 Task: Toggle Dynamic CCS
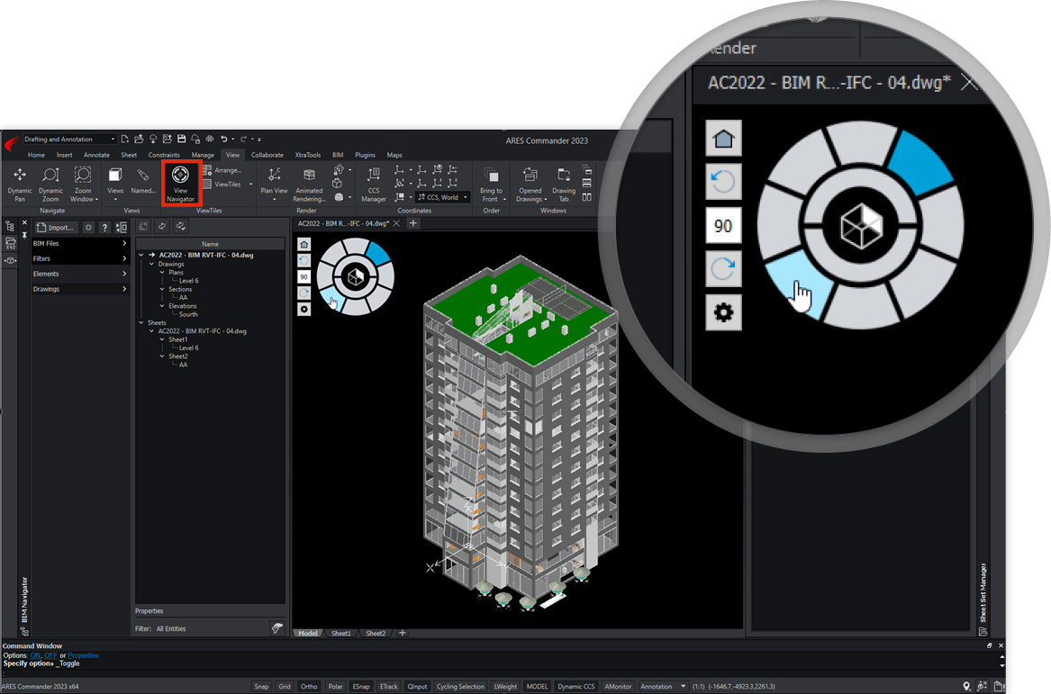[575, 686]
